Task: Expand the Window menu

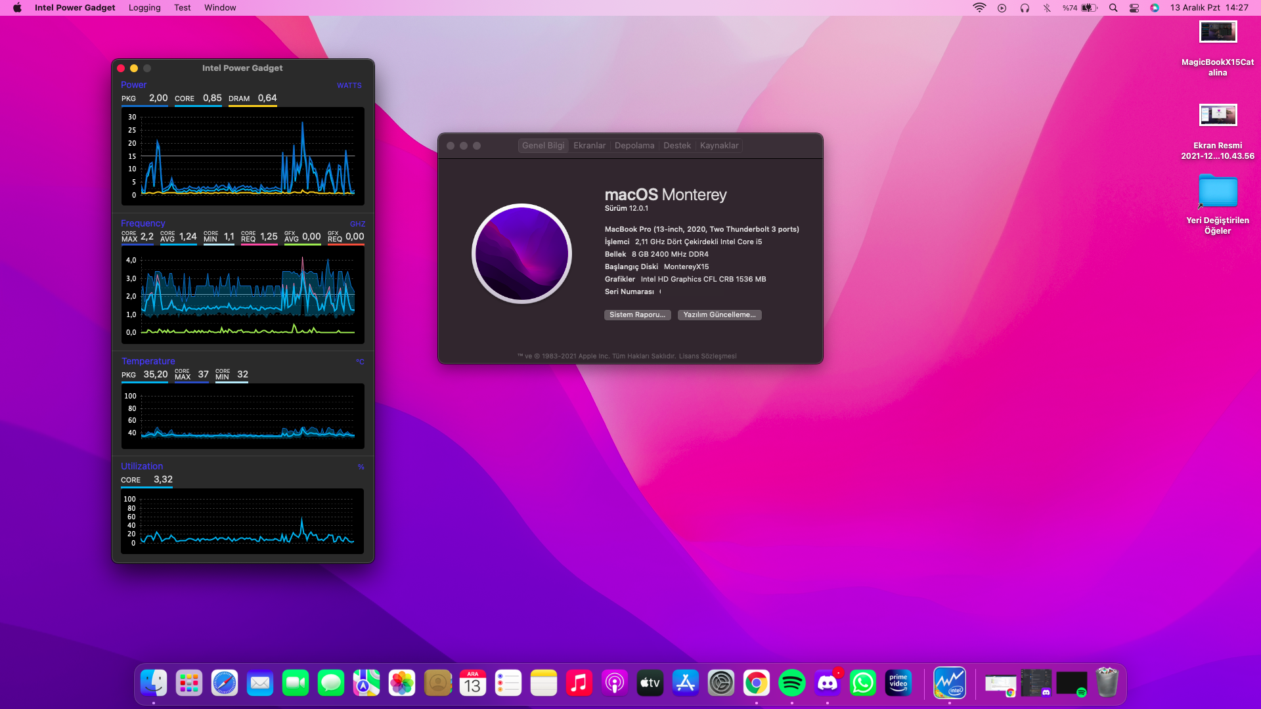Action: click(220, 8)
